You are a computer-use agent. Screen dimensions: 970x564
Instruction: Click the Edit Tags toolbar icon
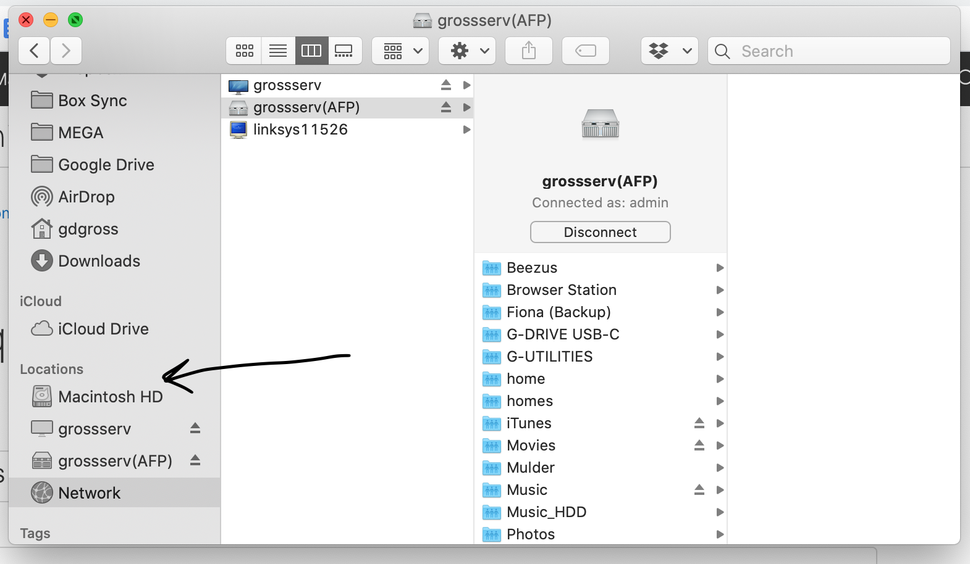[x=586, y=51]
